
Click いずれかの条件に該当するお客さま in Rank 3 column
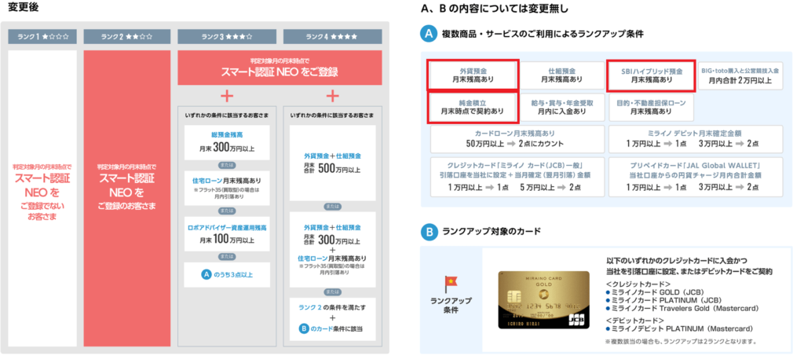tap(227, 115)
